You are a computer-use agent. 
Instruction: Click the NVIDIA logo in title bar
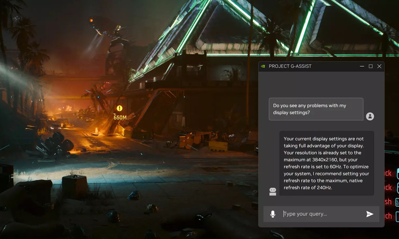(x=263, y=66)
